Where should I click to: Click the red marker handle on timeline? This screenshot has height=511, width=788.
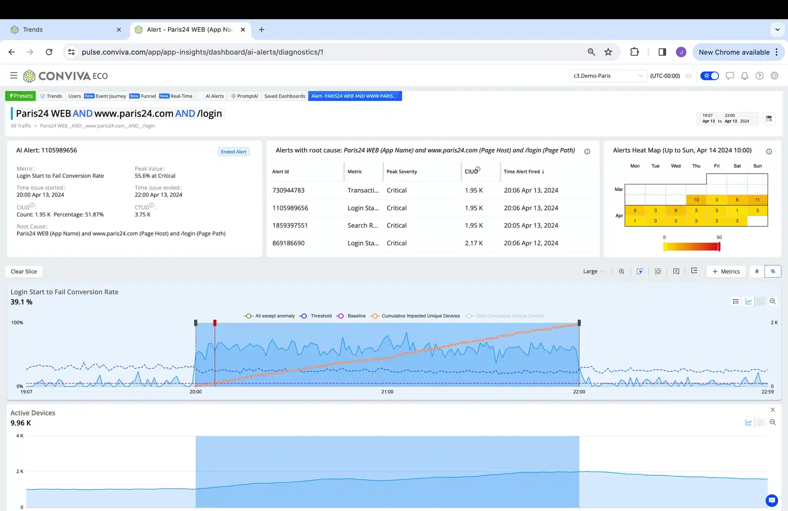pyautogui.click(x=214, y=322)
